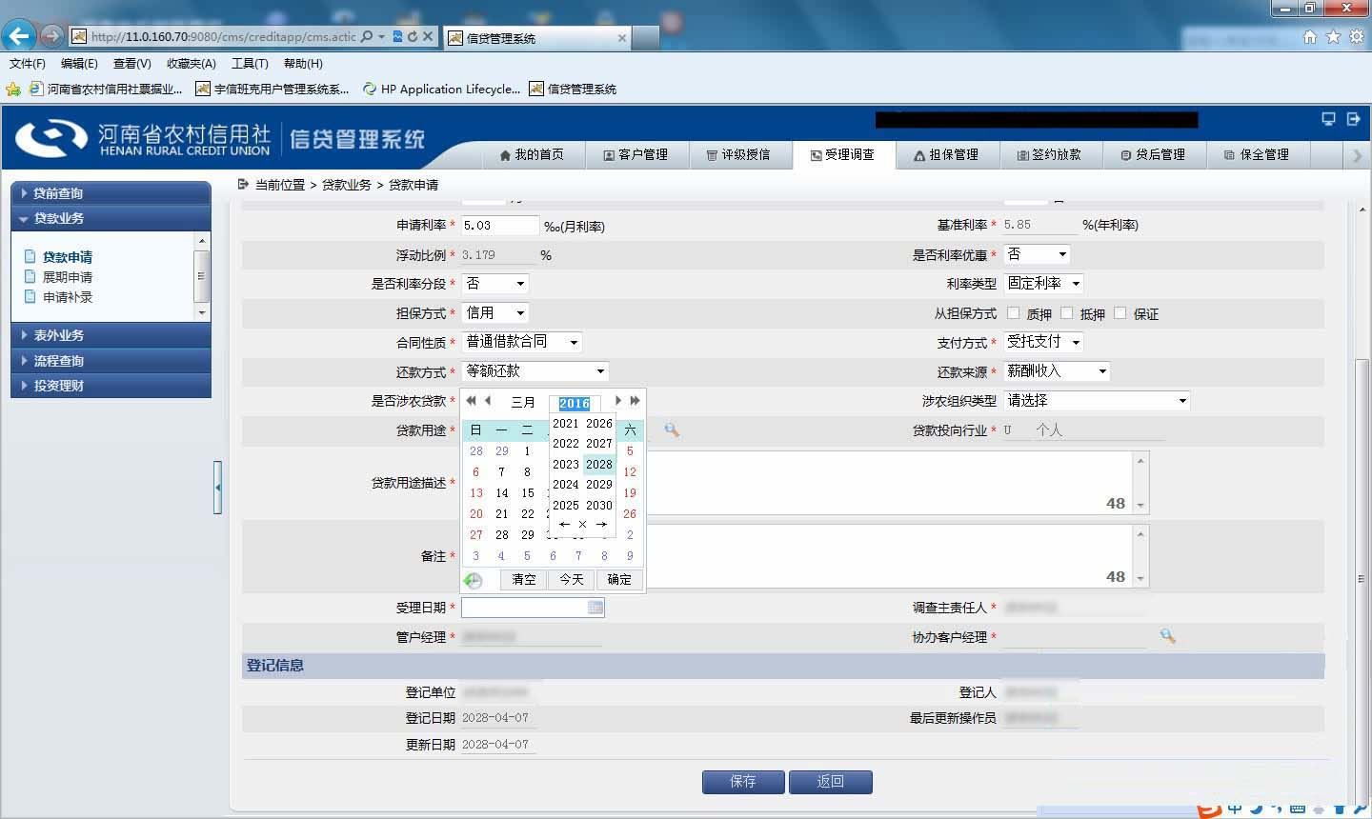This screenshot has width=1372, height=819.
Task: Open 担保管理 tab
Action: click(x=946, y=154)
